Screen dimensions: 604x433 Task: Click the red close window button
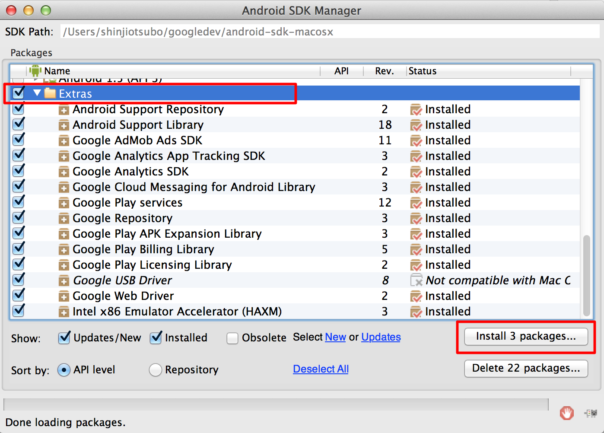pyautogui.click(x=11, y=10)
